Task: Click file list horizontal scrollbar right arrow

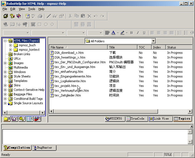Action: point(190,111)
